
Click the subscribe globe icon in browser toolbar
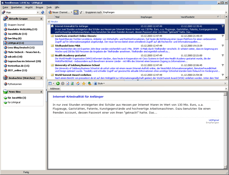point(89,84)
